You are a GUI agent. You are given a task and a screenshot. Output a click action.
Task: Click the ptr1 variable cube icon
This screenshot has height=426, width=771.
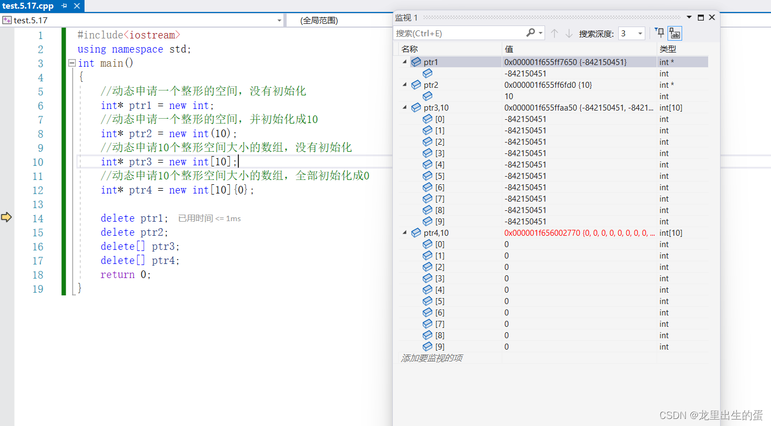point(416,62)
